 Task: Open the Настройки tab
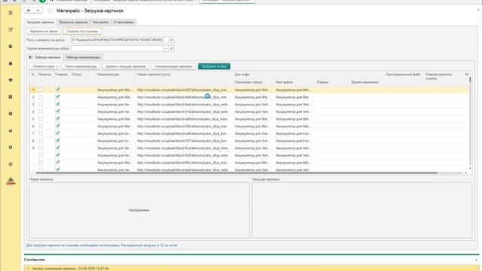point(100,23)
